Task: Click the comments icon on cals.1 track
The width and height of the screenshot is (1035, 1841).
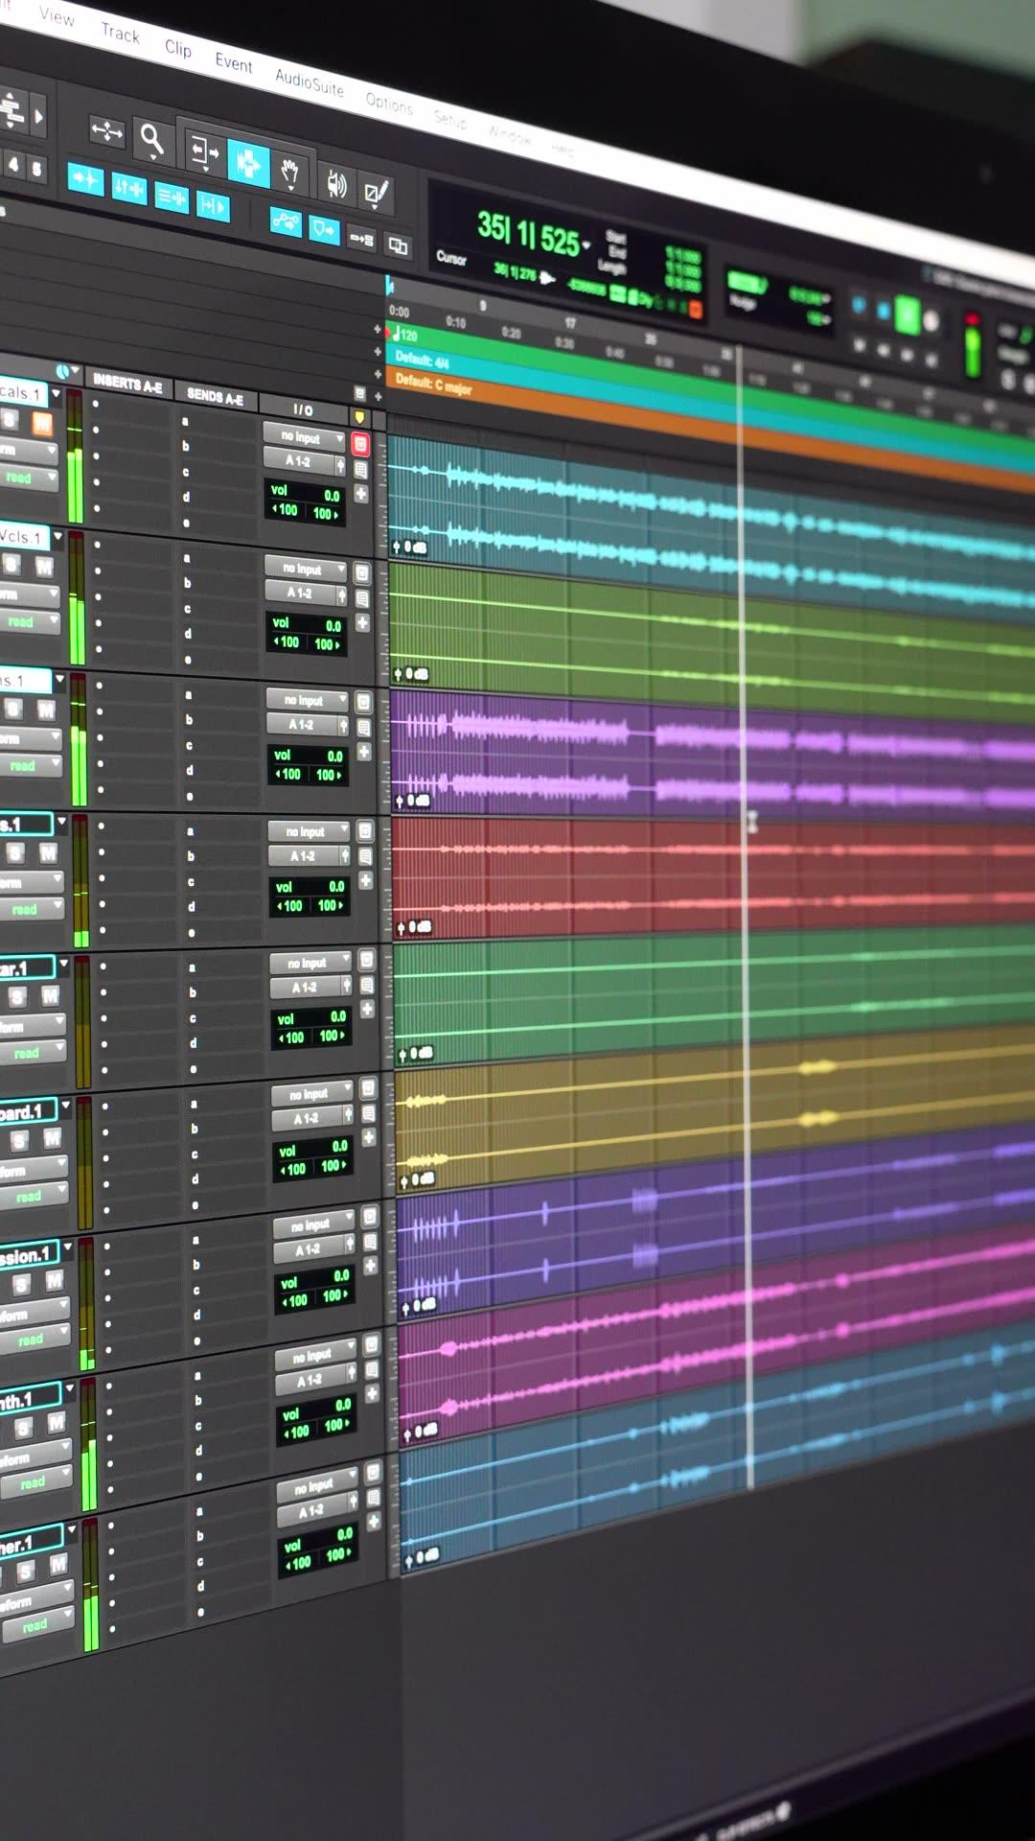Action: [x=361, y=469]
